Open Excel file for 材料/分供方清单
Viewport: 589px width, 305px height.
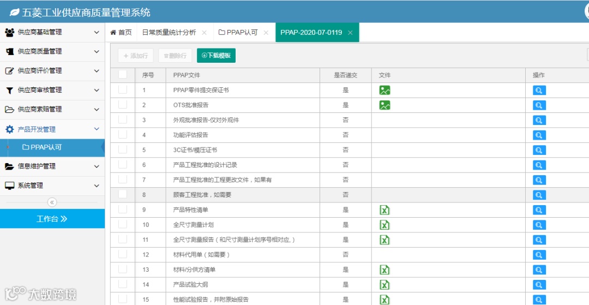(x=384, y=270)
